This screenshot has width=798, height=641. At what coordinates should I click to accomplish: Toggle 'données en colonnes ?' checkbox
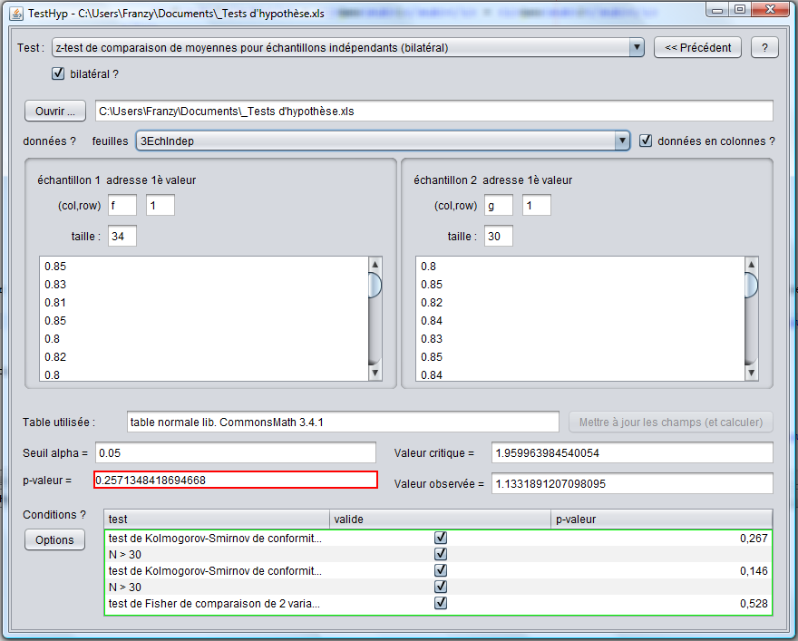[x=646, y=141]
